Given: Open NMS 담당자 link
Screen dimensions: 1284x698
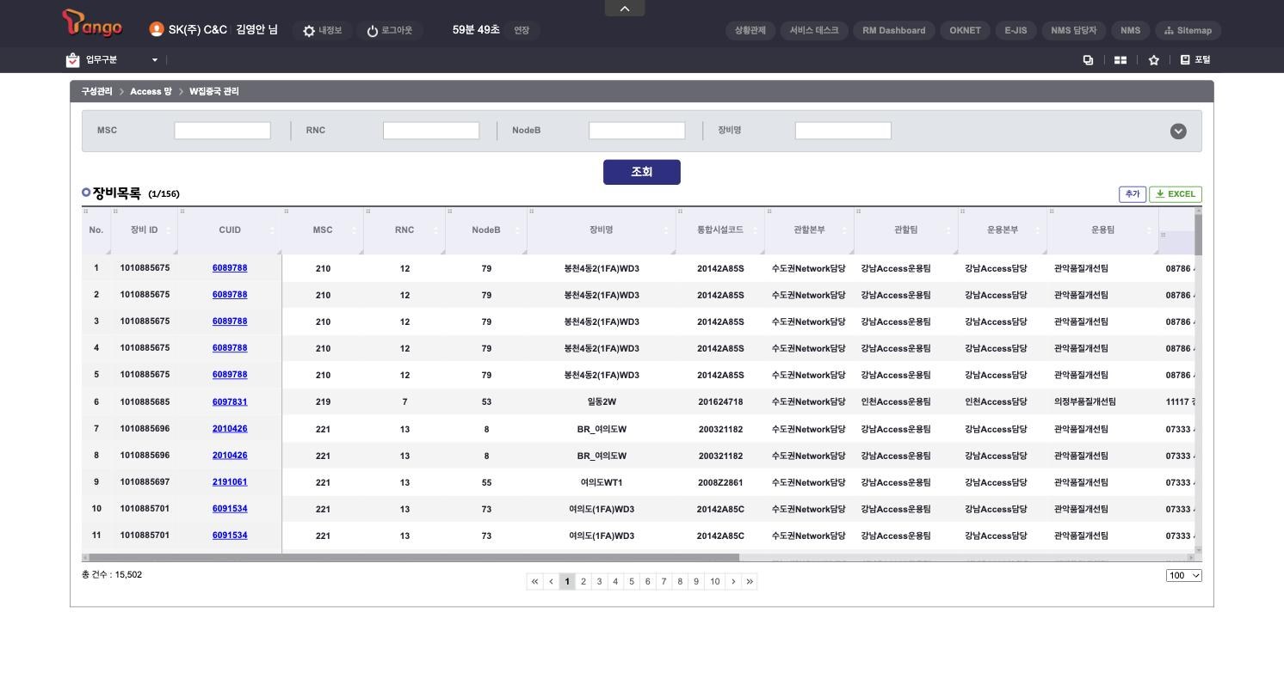Looking at the screenshot, I should click(x=1074, y=31).
